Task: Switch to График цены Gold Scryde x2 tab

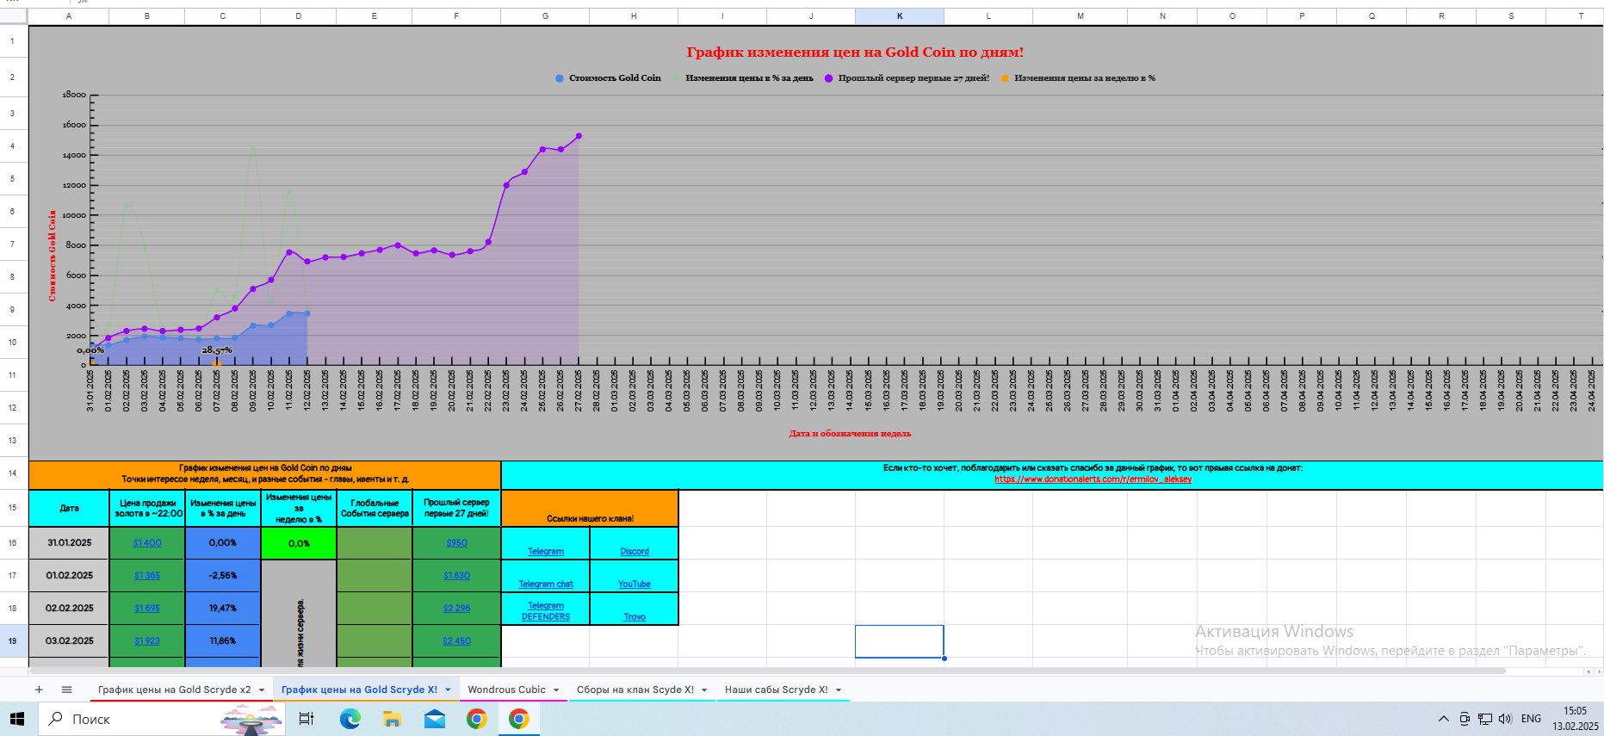Action: (x=174, y=690)
